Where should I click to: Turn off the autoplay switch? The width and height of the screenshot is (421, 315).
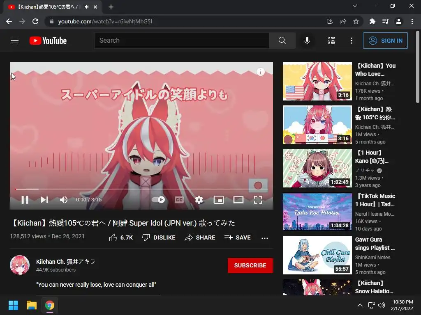(x=158, y=200)
